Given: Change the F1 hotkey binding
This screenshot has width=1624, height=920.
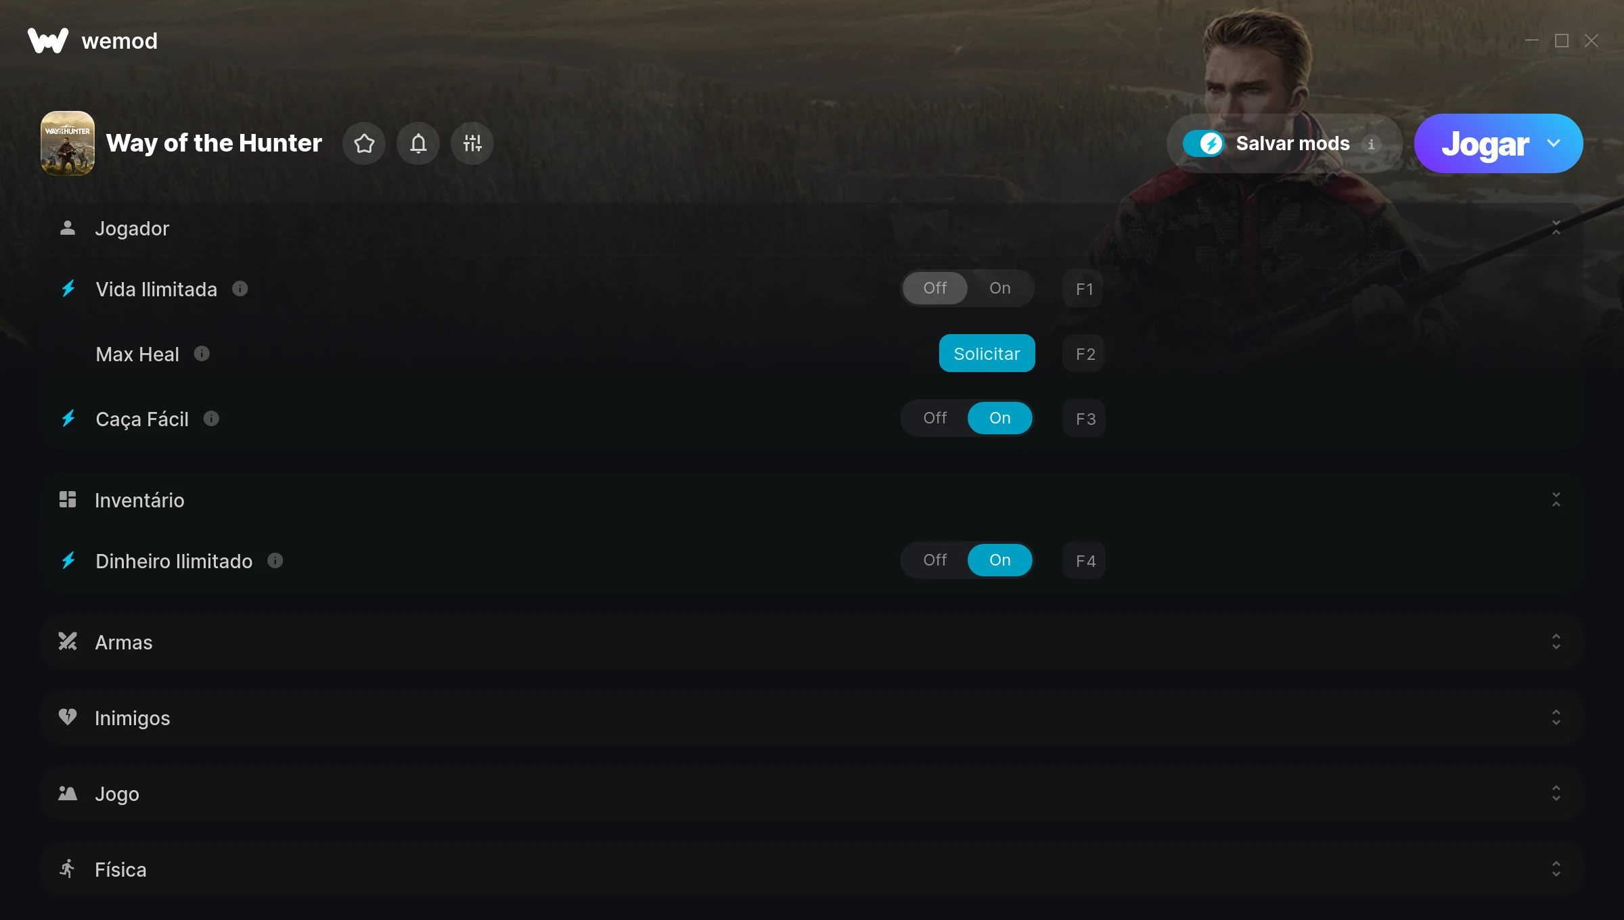Looking at the screenshot, I should (x=1084, y=289).
